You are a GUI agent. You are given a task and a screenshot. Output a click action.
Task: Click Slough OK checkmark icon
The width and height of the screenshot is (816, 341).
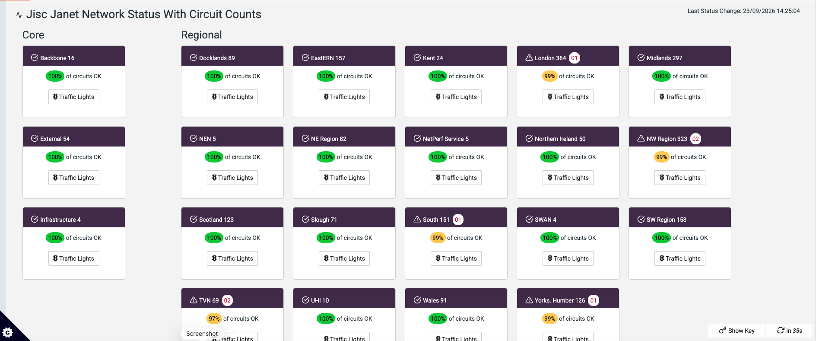click(x=305, y=219)
